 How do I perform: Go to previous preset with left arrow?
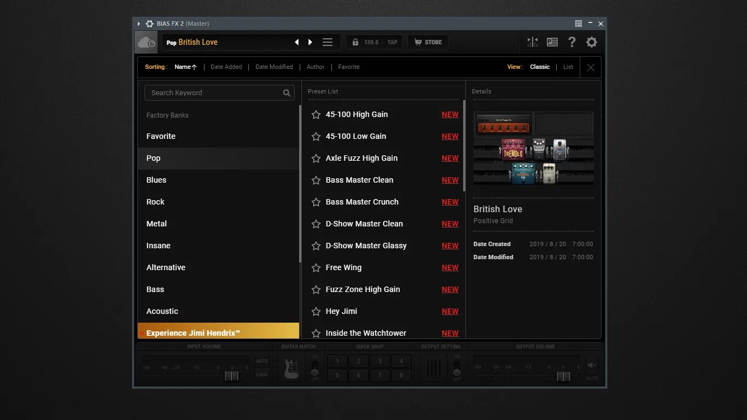tap(297, 42)
